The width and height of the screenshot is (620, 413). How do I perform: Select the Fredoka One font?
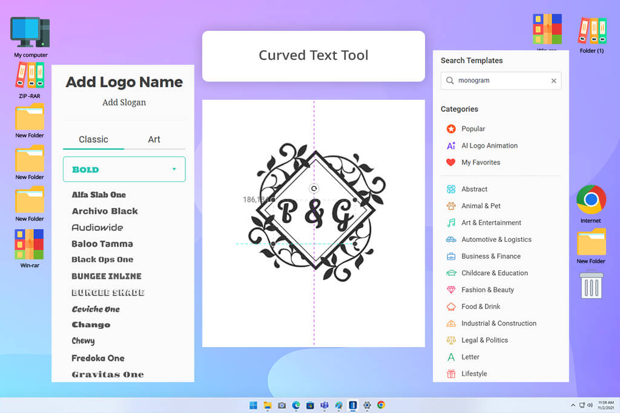[x=98, y=358]
